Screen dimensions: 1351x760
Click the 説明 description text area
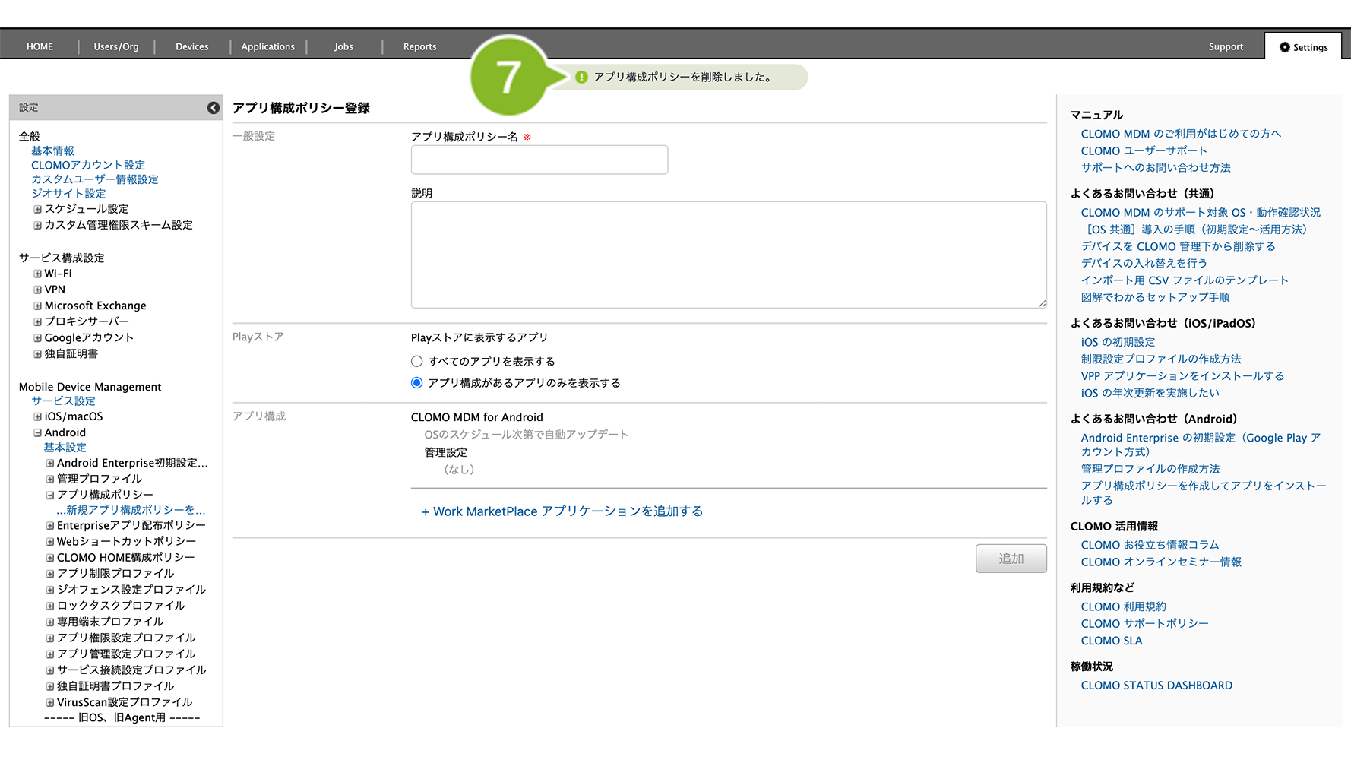pos(728,255)
